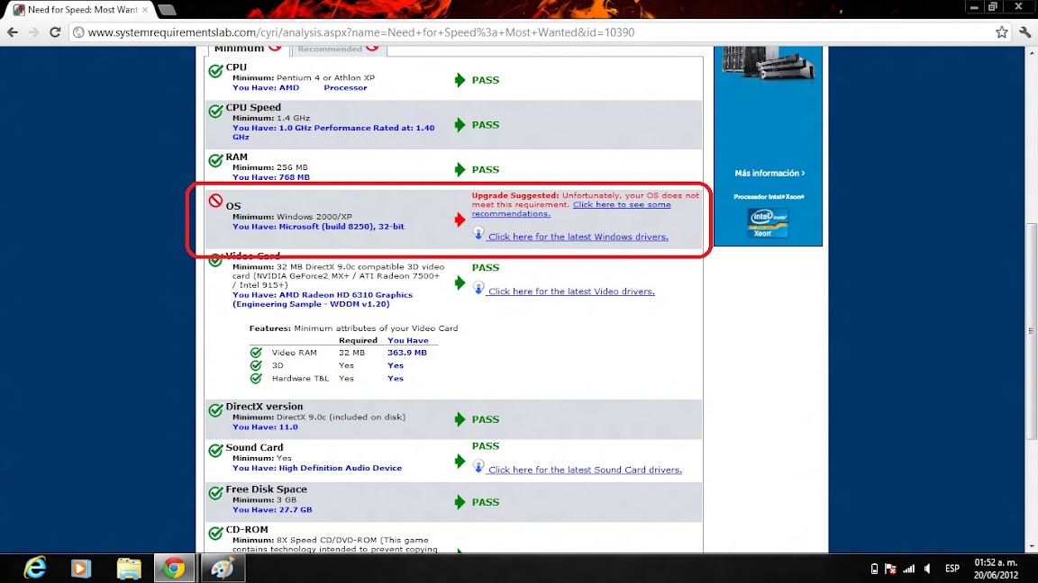Click the volume speaker tray icon
This screenshot has width=1038, height=583.
(928, 569)
